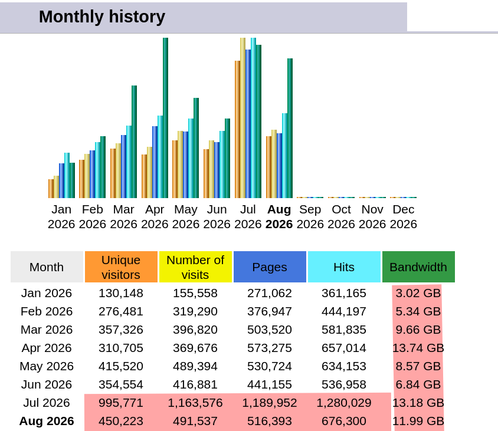Viewport: 498px width, 431px height.
Task: Click the 657,014 hits cell
Action: 344,348
